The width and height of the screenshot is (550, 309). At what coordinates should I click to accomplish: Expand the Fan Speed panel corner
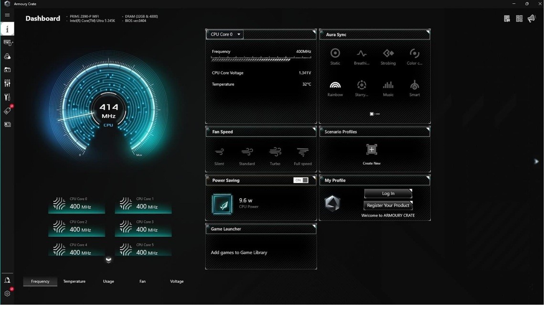[x=314, y=129]
